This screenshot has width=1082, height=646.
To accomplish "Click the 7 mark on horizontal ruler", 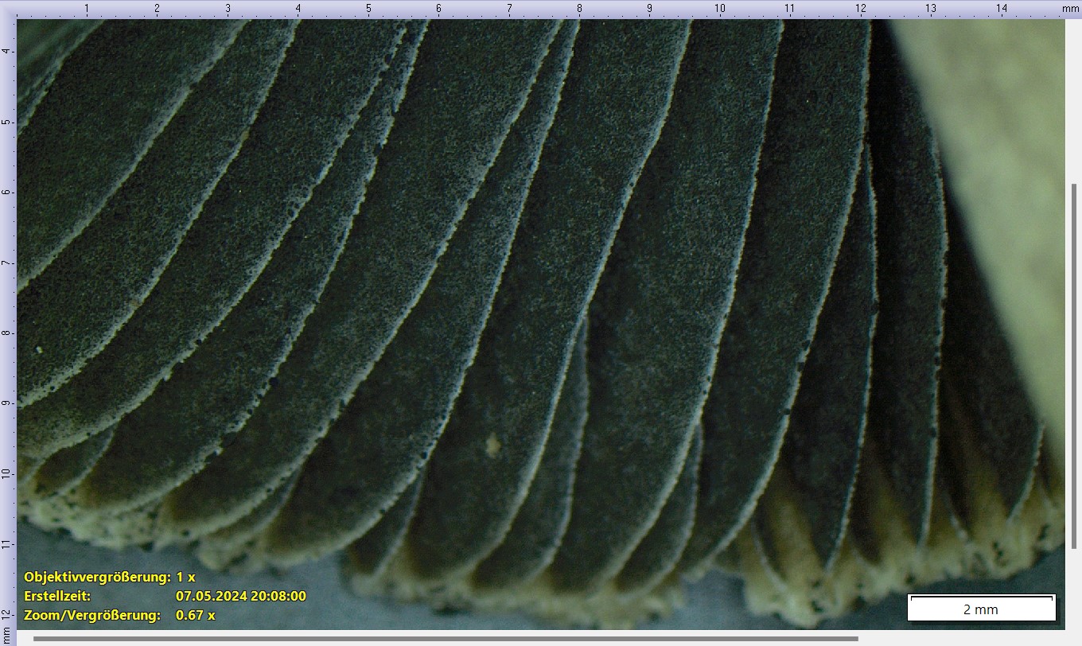I will (509, 8).
